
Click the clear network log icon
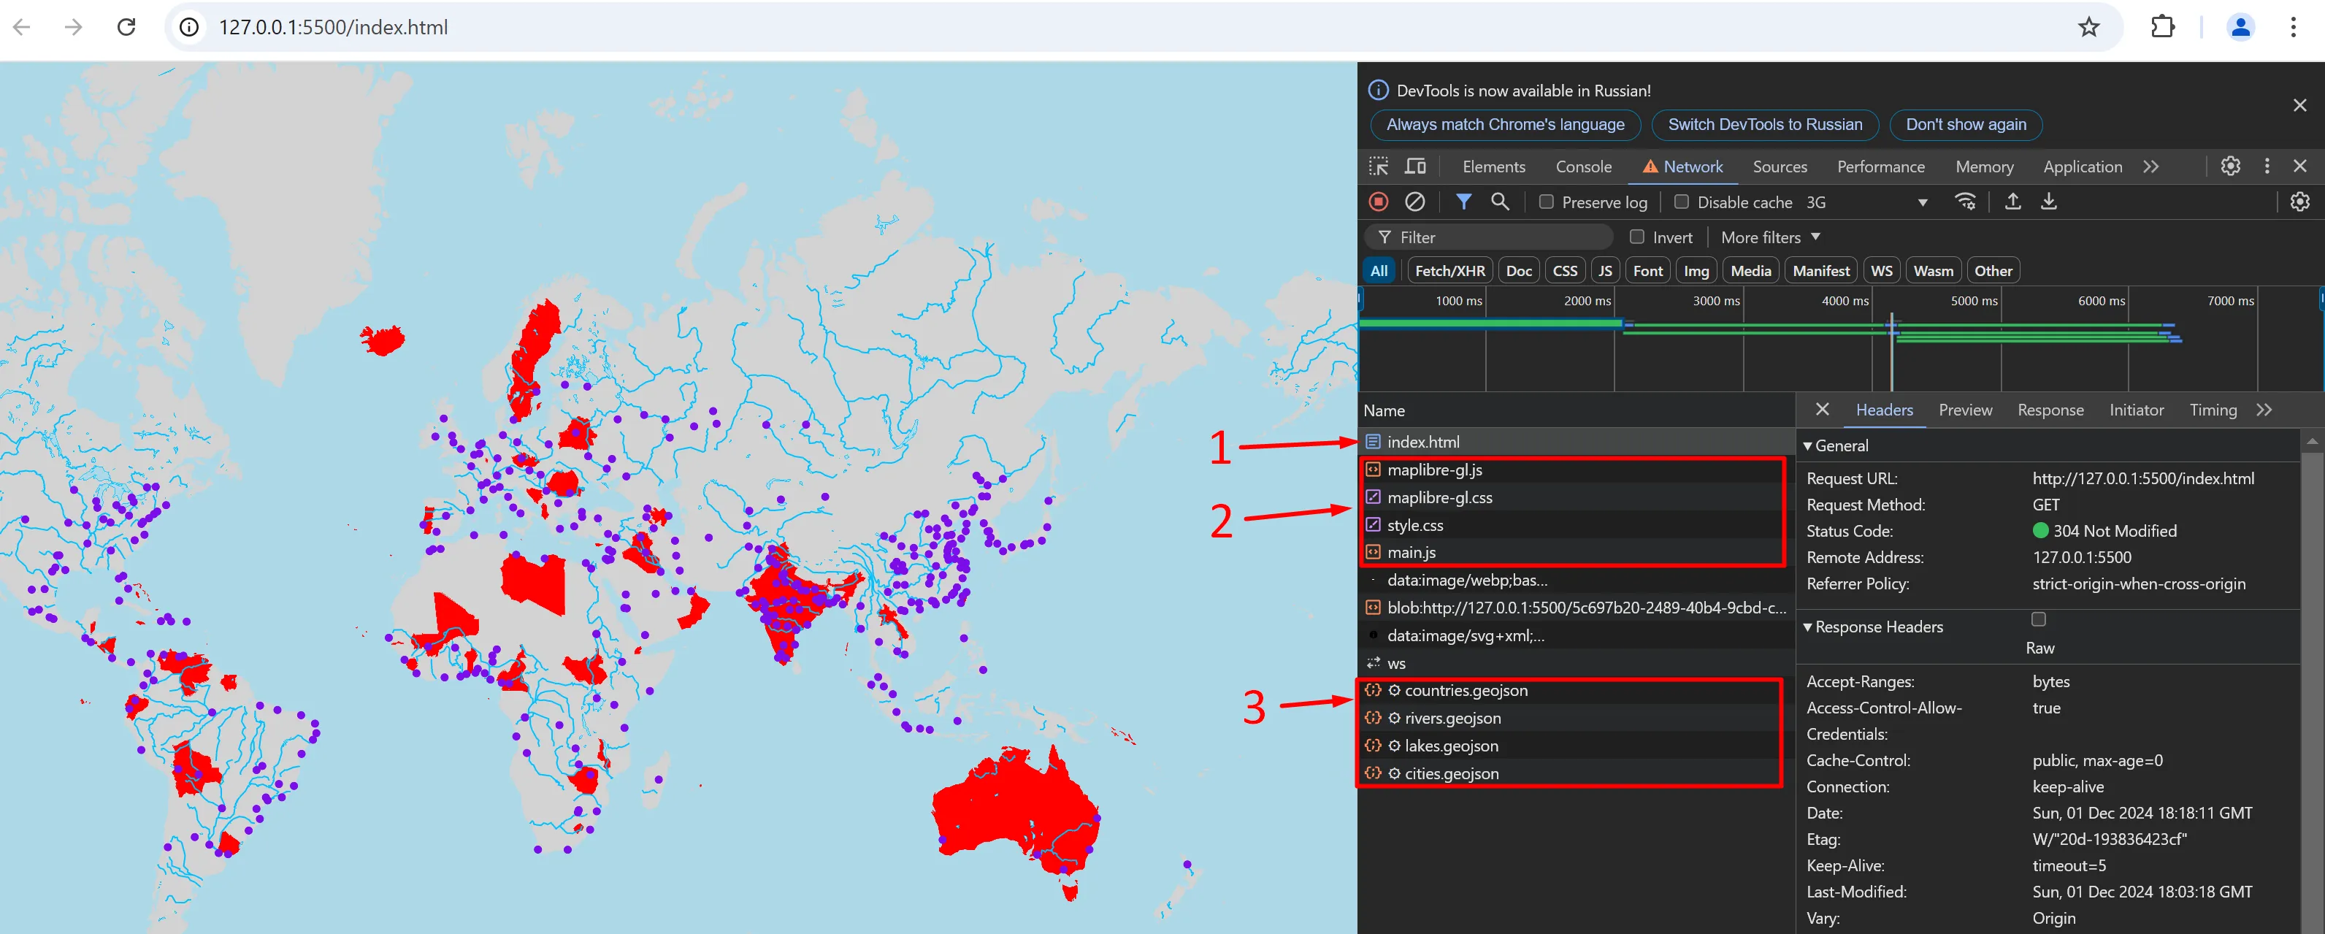pos(1414,202)
